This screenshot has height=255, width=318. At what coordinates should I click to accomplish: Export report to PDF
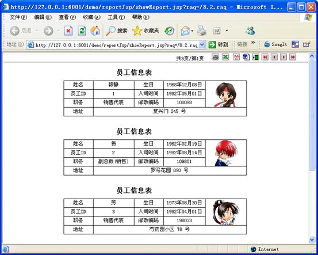pyautogui.click(x=236, y=57)
